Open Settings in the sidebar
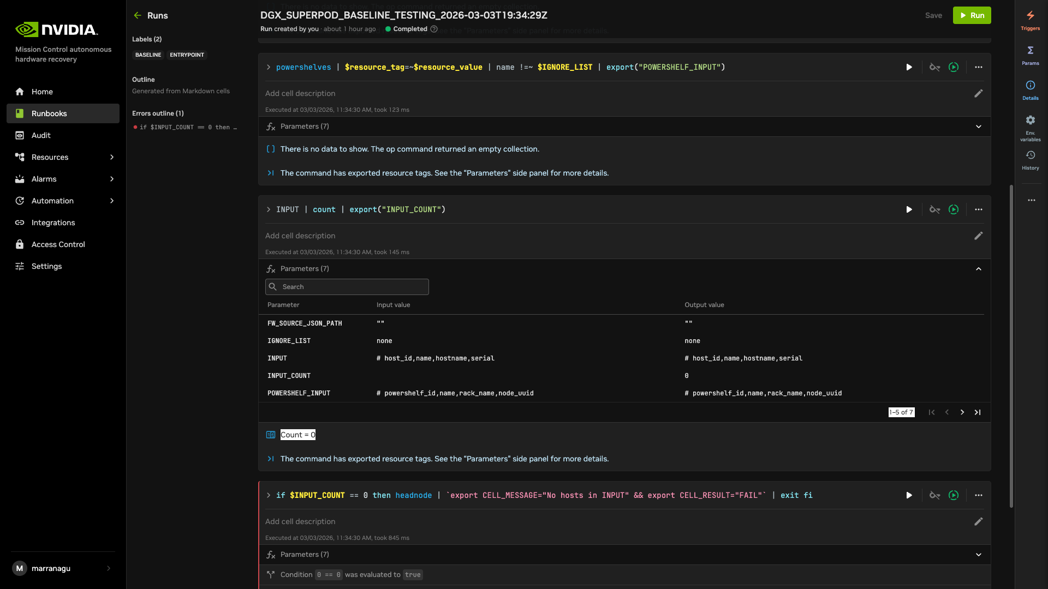The width and height of the screenshot is (1048, 589). pyautogui.click(x=63, y=266)
